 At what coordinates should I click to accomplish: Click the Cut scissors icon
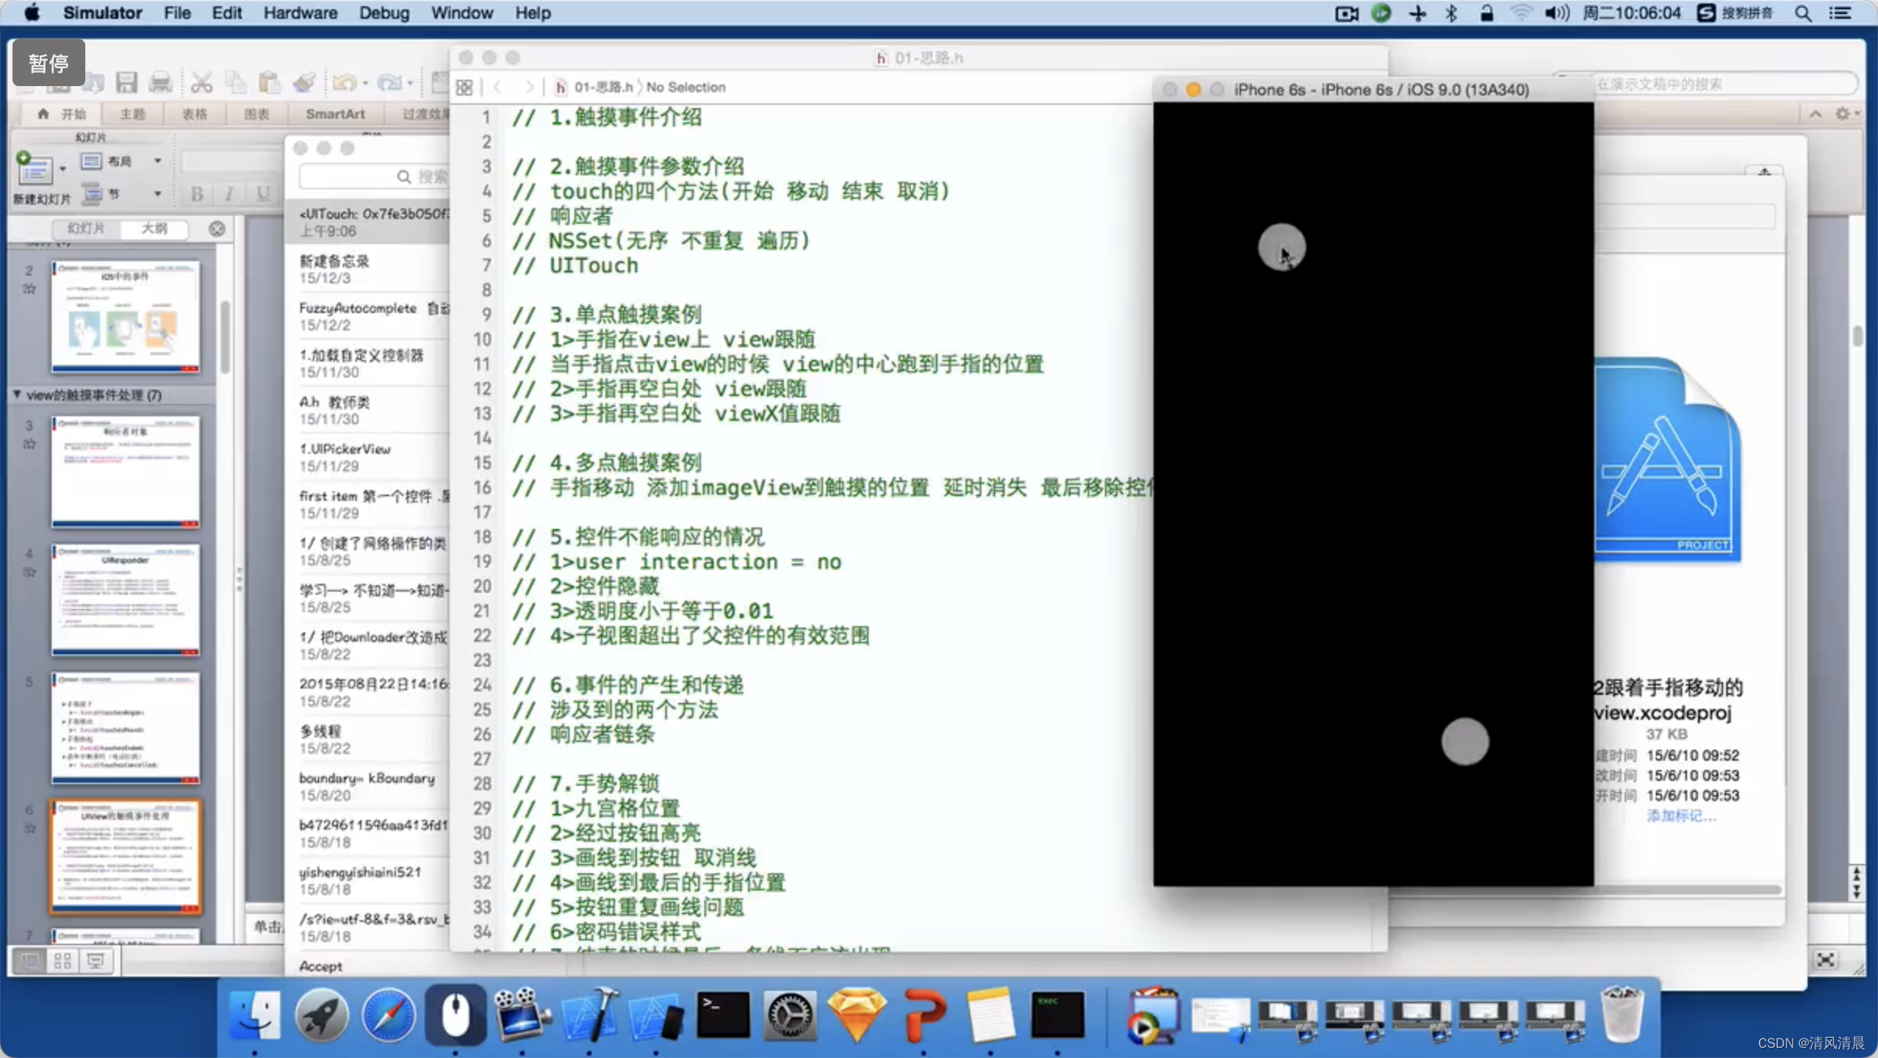201,82
